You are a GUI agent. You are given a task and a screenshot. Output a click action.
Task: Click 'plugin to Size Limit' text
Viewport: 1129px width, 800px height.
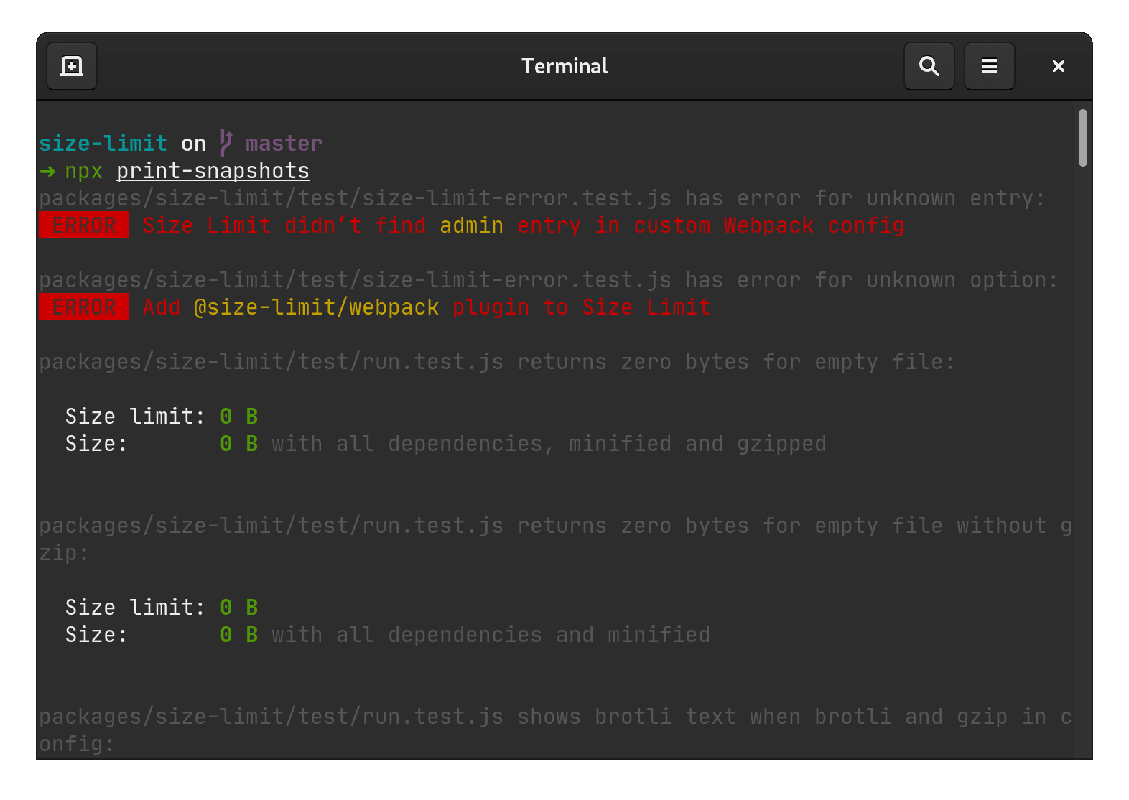582,307
